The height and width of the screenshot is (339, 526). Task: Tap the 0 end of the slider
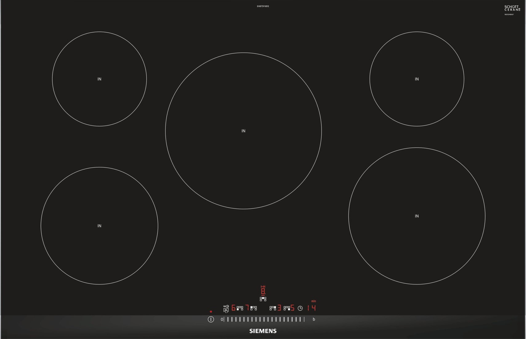coord(222,319)
